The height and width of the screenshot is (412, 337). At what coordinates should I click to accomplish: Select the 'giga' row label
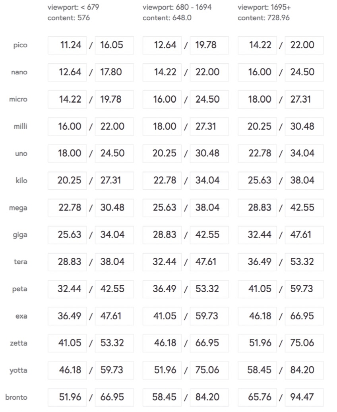pyautogui.click(x=20, y=235)
